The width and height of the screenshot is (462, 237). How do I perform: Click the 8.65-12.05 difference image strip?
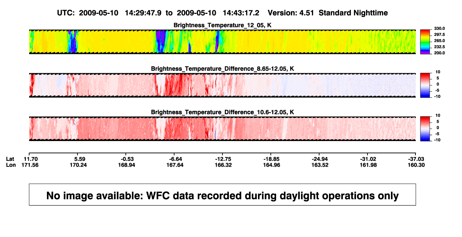[x=222, y=85]
